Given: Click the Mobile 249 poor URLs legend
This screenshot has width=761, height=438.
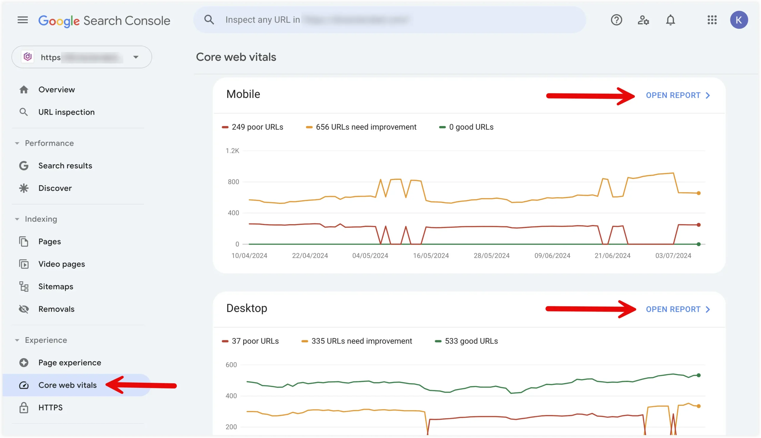Looking at the screenshot, I should coord(252,127).
